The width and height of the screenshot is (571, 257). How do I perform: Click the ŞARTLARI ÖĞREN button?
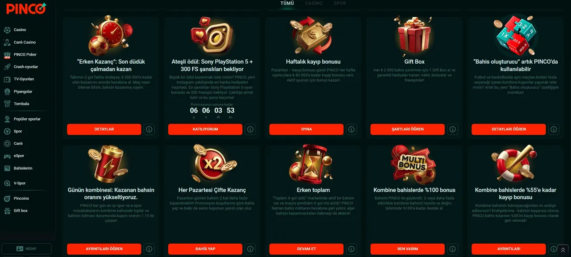[408, 129]
